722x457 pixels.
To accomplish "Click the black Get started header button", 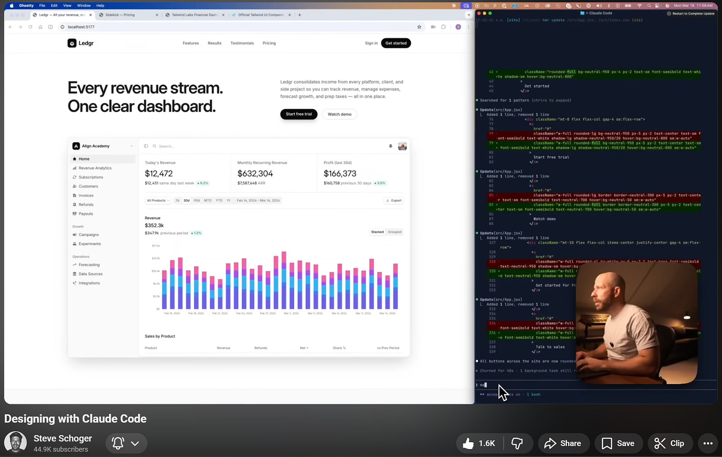I will coord(396,43).
